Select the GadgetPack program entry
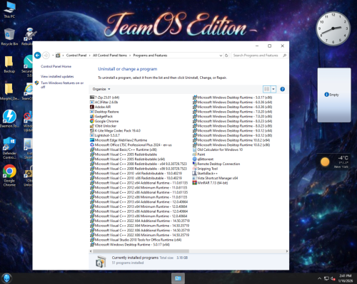Screen dimensions: 357x284 [x=101, y=116]
